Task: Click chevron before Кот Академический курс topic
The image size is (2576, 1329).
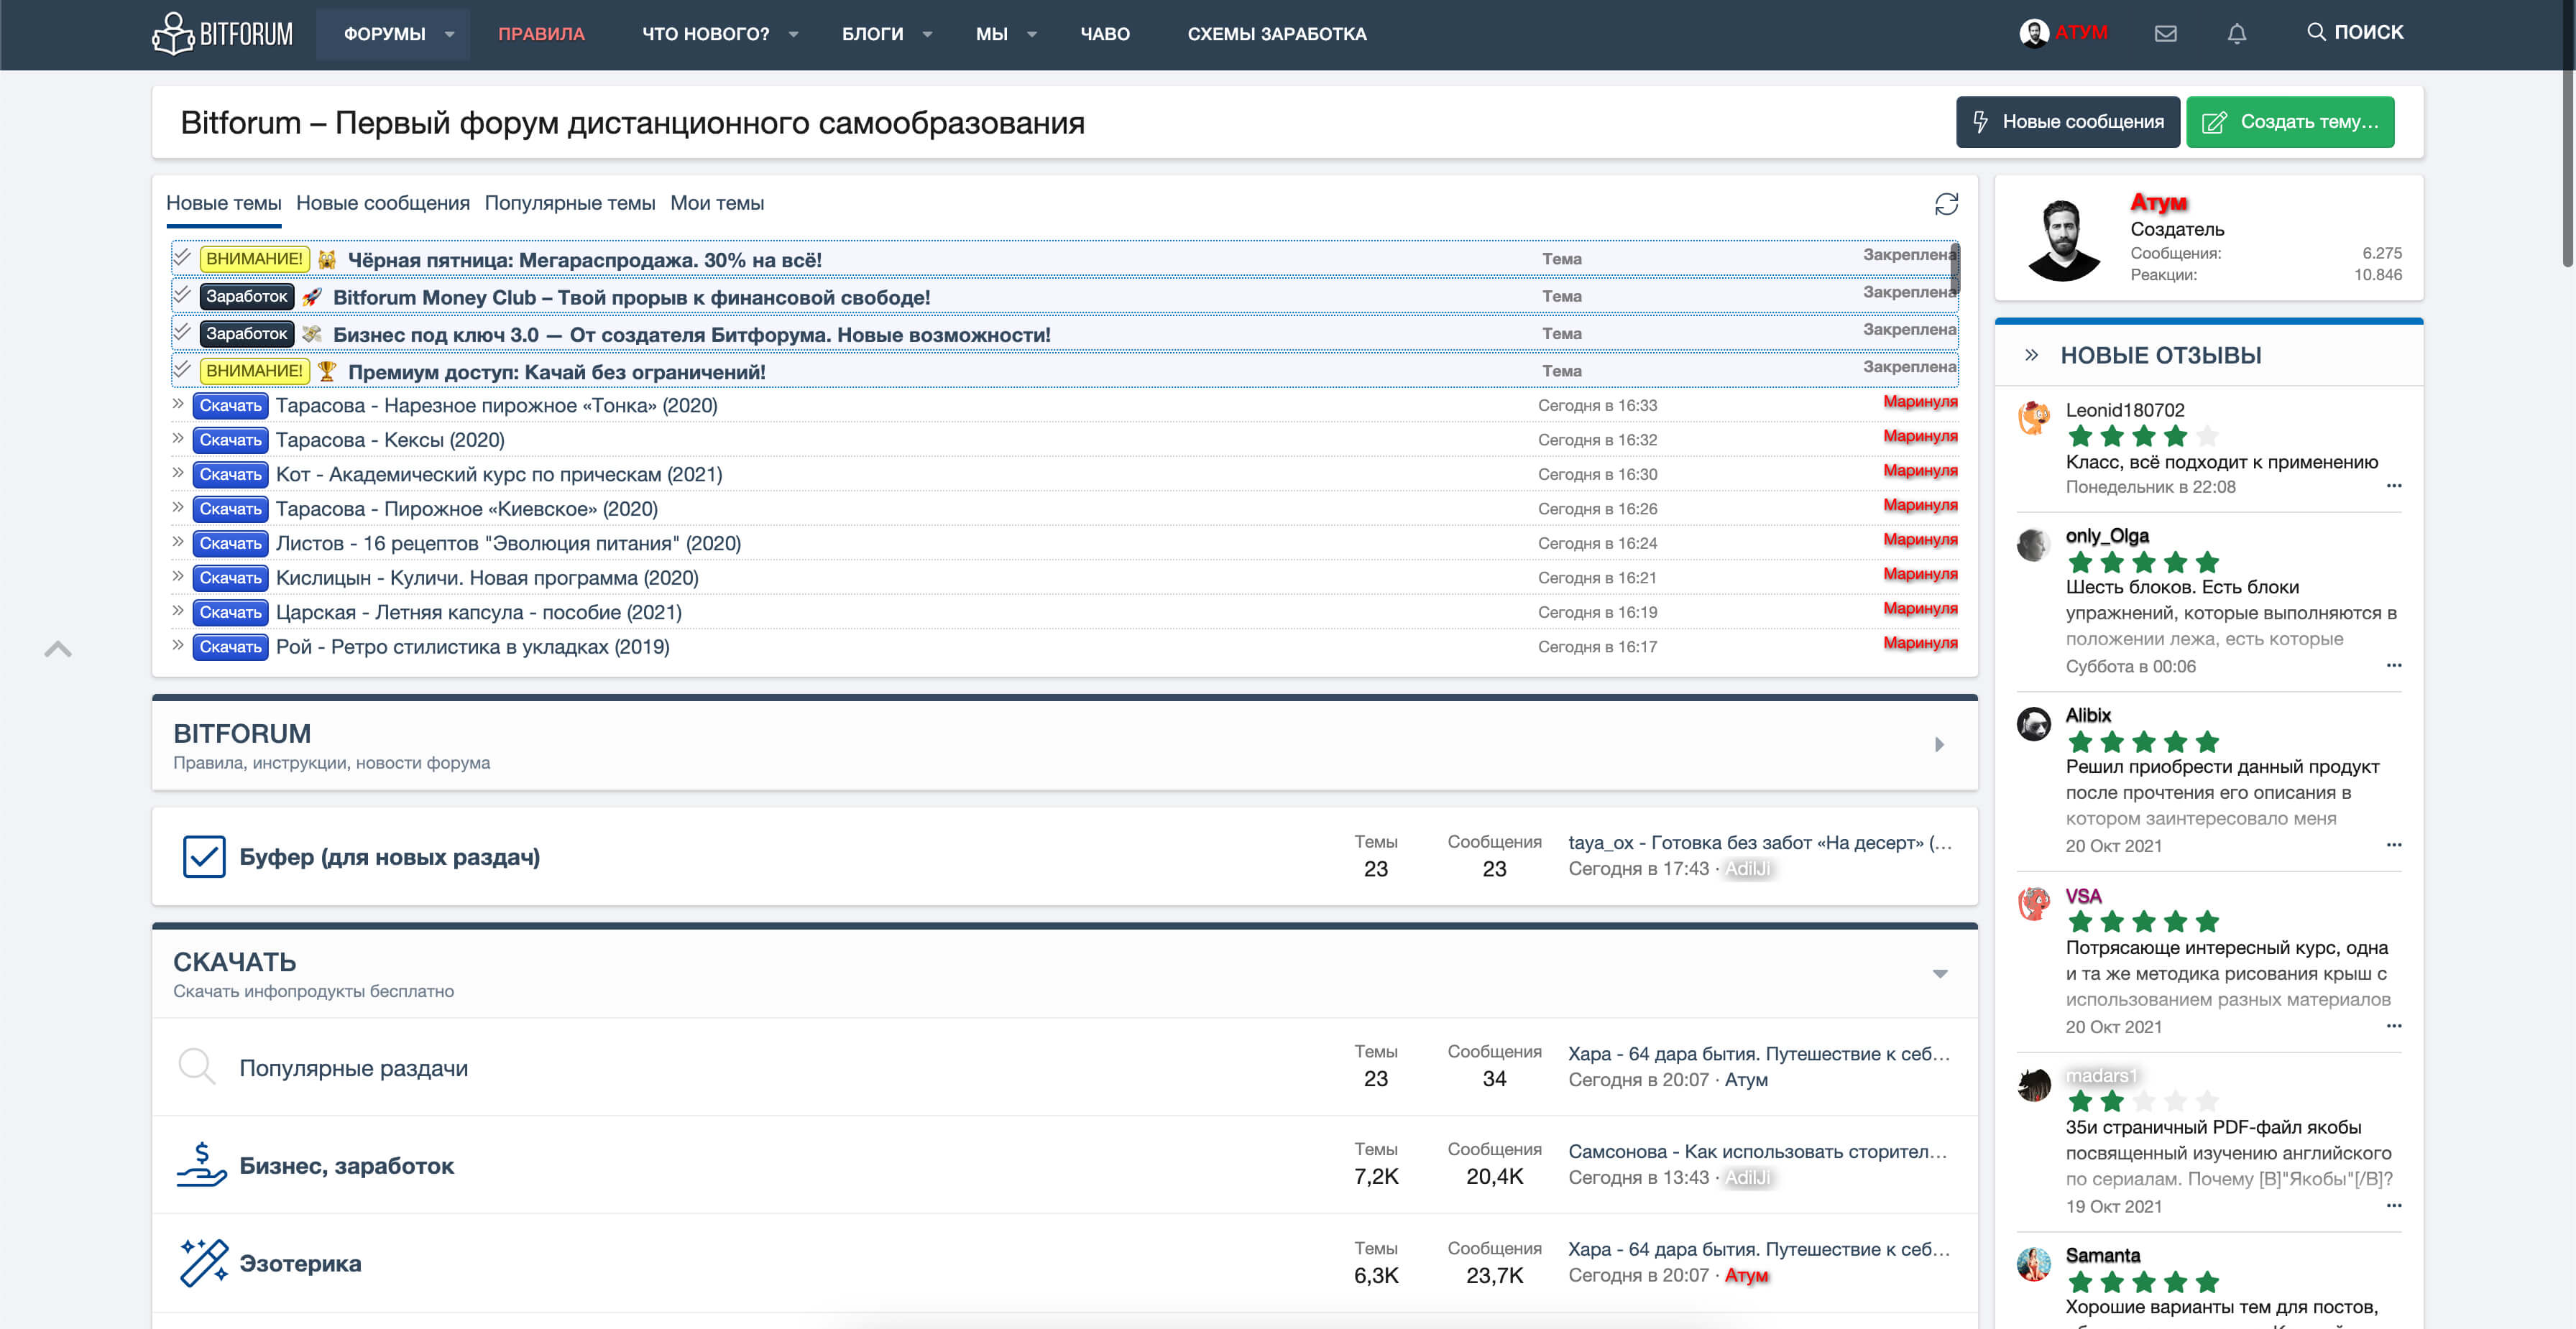Action: click(178, 473)
